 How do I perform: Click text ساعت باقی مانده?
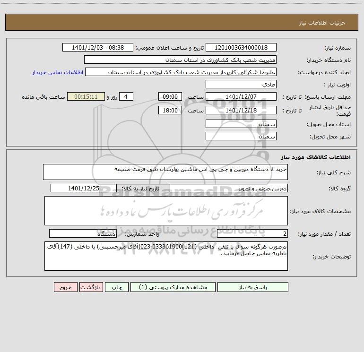(43, 97)
